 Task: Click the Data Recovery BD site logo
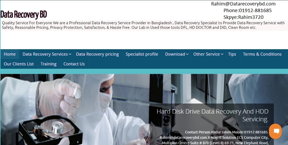(24, 14)
